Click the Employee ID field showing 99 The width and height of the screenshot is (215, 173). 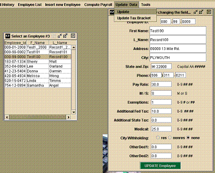click(176, 22)
